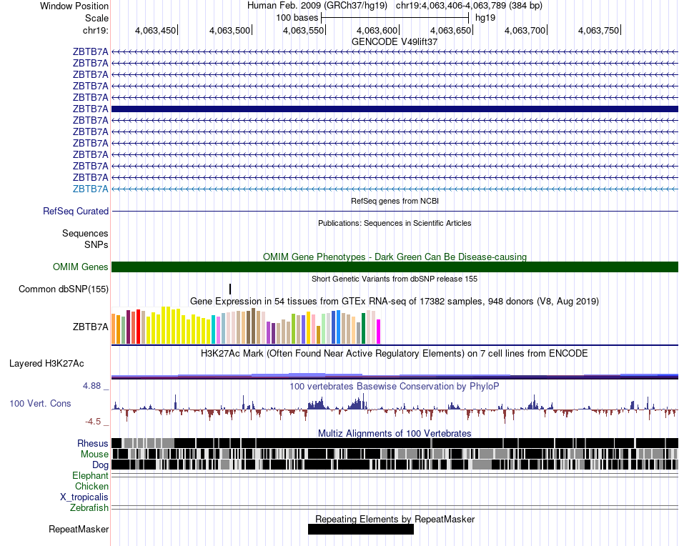Screen dimensions: 679x546
Task: Click the 'chr19:4,063,406-4,063,789 (384 bp)' position text
Action: [x=469, y=6]
